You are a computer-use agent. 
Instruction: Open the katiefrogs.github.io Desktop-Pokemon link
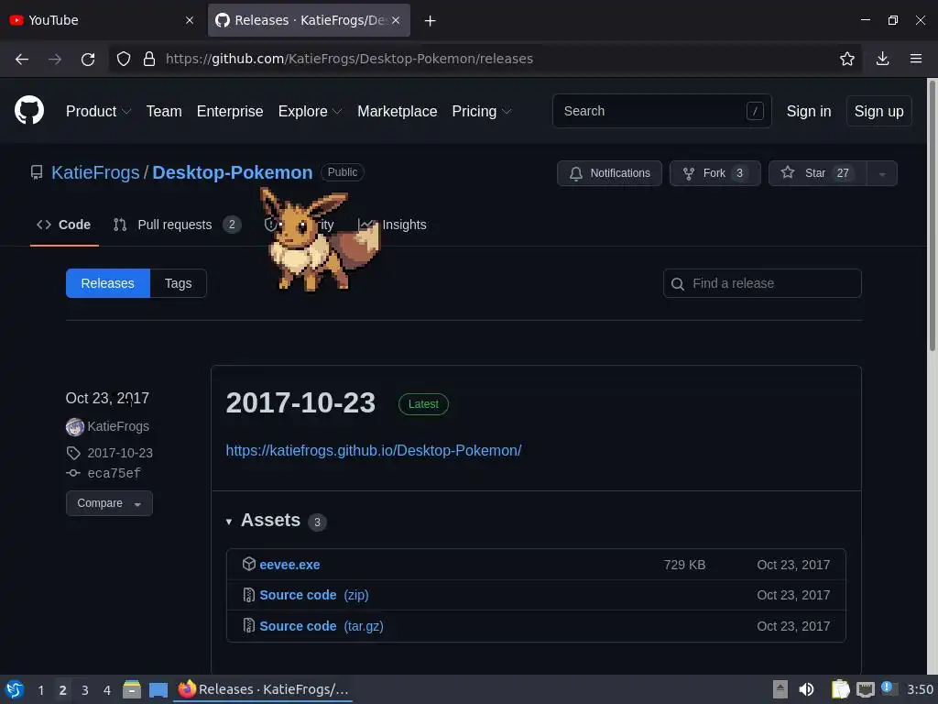[374, 450]
